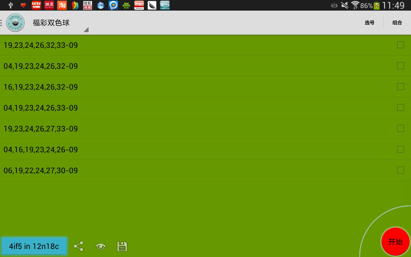Open the 组合 menu
The height and width of the screenshot is (257, 411).
(x=397, y=23)
